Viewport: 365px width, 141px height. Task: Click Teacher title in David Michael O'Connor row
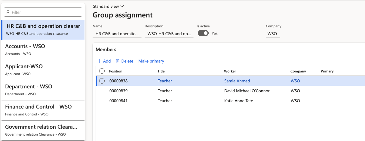pos(165,91)
